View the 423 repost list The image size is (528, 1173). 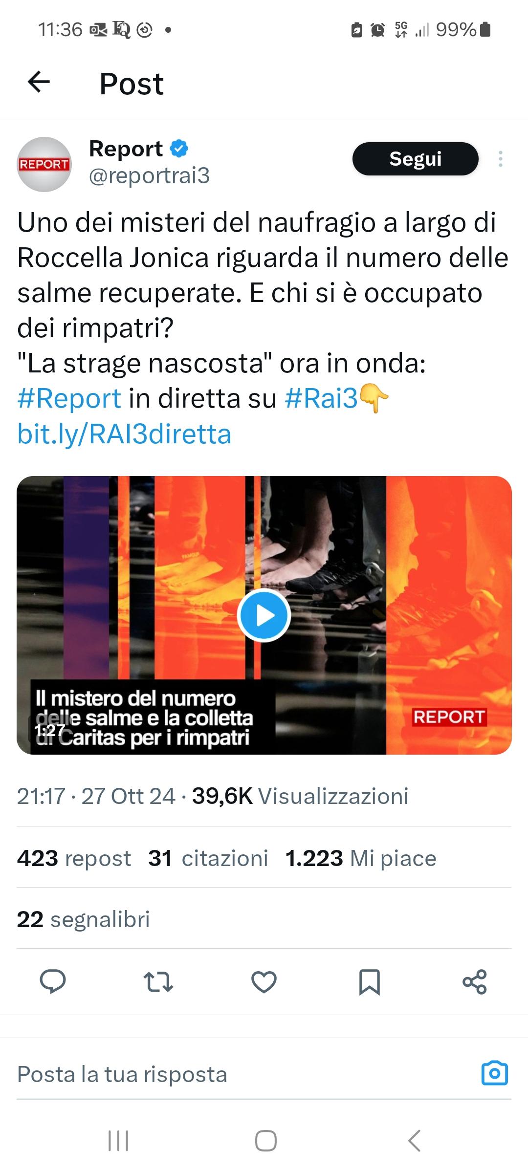coord(74,858)
